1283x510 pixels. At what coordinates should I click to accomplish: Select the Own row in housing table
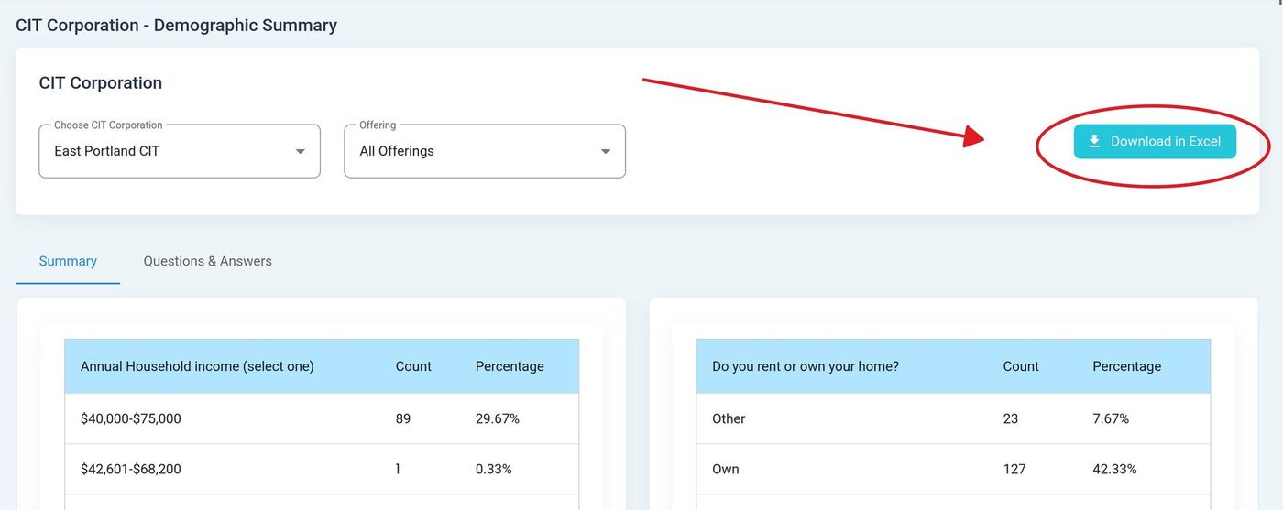[726, 469]
